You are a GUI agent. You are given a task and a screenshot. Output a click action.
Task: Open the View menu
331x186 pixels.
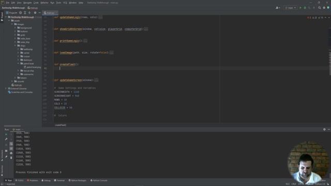19,3
